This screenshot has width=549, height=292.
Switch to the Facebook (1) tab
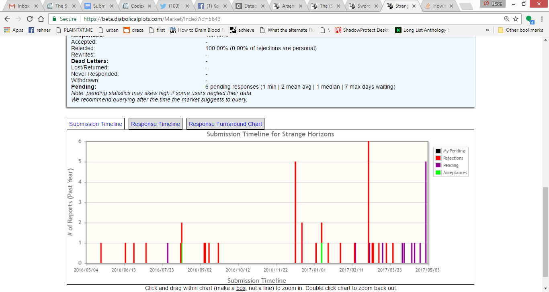point(212,6)
